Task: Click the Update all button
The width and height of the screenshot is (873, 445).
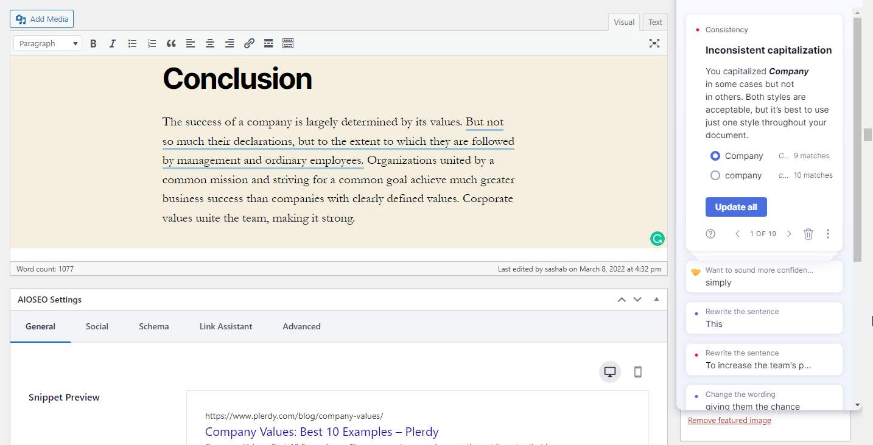Action: tap(736, 206)
